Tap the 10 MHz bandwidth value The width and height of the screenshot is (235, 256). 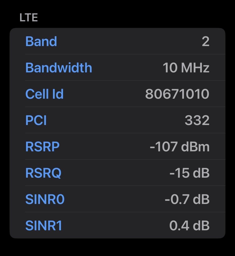(186, 67)
